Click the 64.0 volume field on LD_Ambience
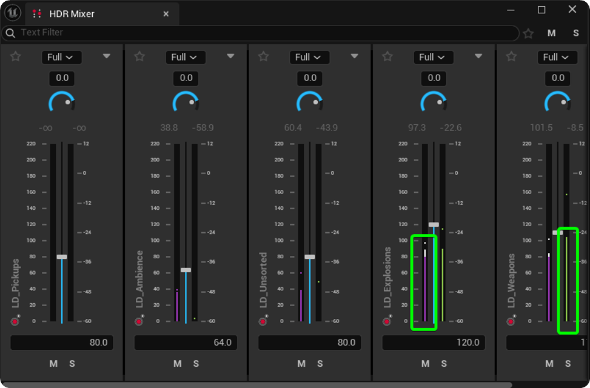Screen dimensions: 590x388 (186, 343)
